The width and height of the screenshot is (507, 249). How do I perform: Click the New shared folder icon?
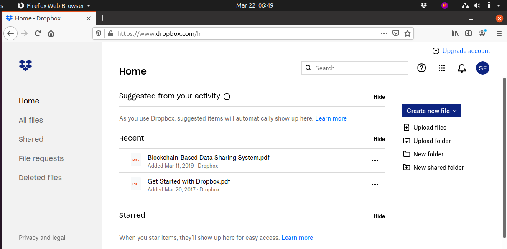[406, 168]
